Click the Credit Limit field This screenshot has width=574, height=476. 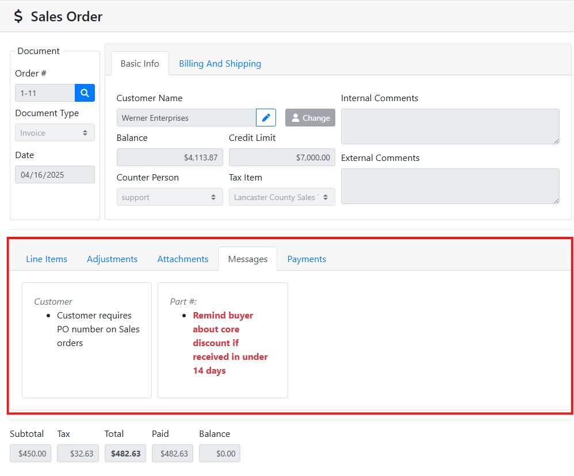coord(281,158)
